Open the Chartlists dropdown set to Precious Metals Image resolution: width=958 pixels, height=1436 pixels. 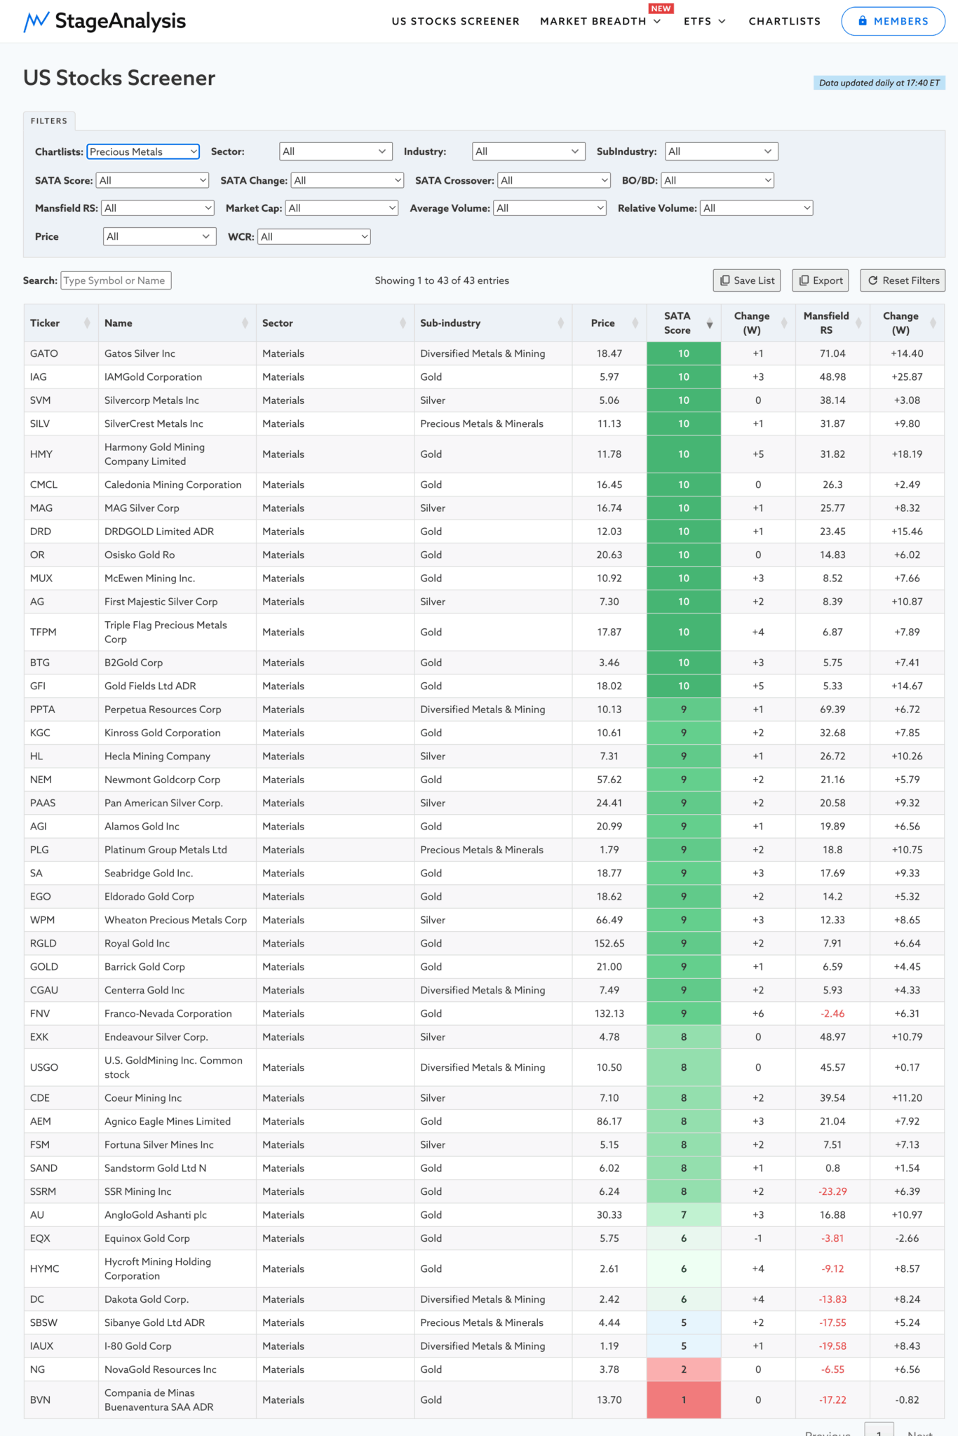coord(143,151)
